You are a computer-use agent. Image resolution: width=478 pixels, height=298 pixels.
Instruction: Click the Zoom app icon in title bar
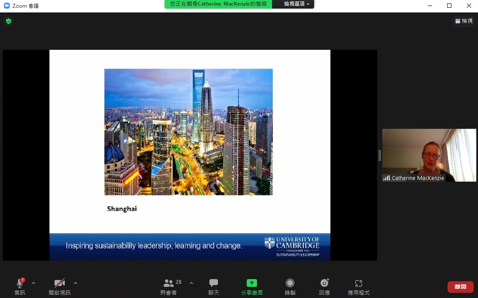tap(6, 6)
